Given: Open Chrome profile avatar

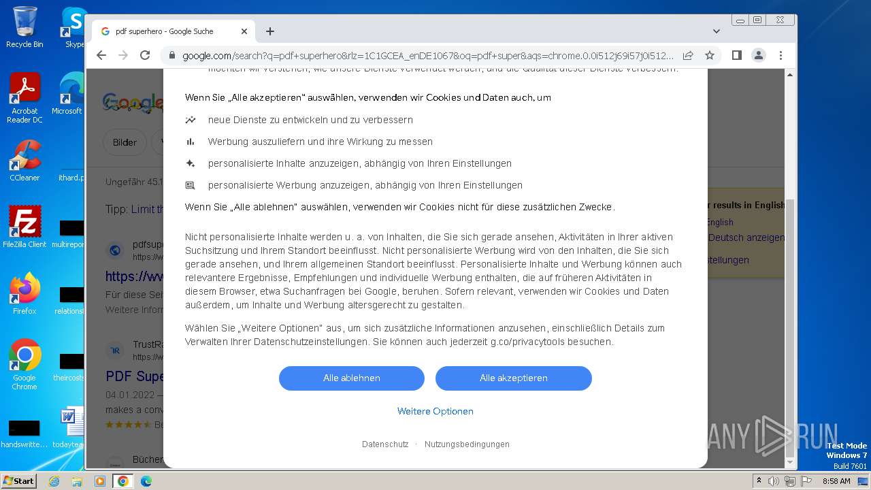Looking at the screenshot, I should tap(759, 55).
